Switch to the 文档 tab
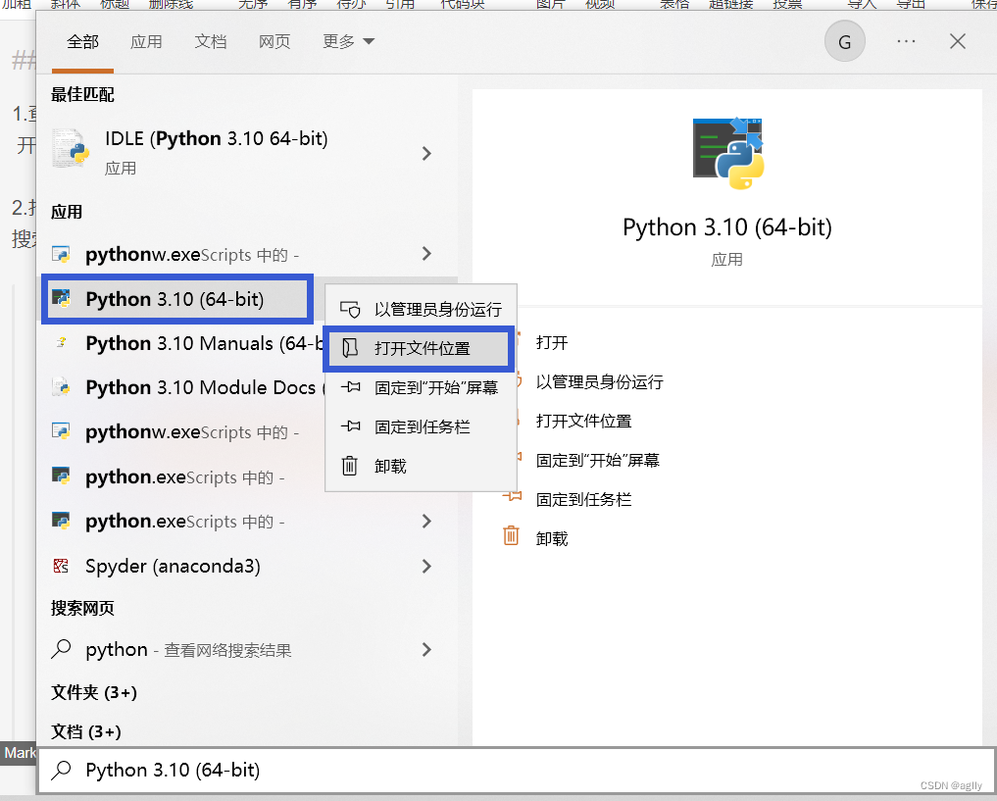Screen dimensions: 997x801 [x=211, y=42]
